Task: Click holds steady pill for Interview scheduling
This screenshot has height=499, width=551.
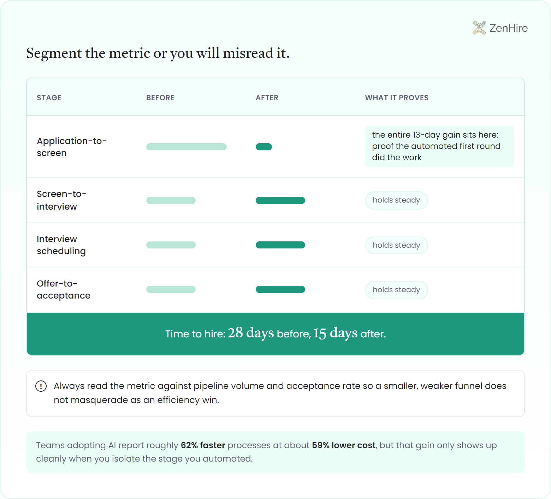Action: pos(397,245)
